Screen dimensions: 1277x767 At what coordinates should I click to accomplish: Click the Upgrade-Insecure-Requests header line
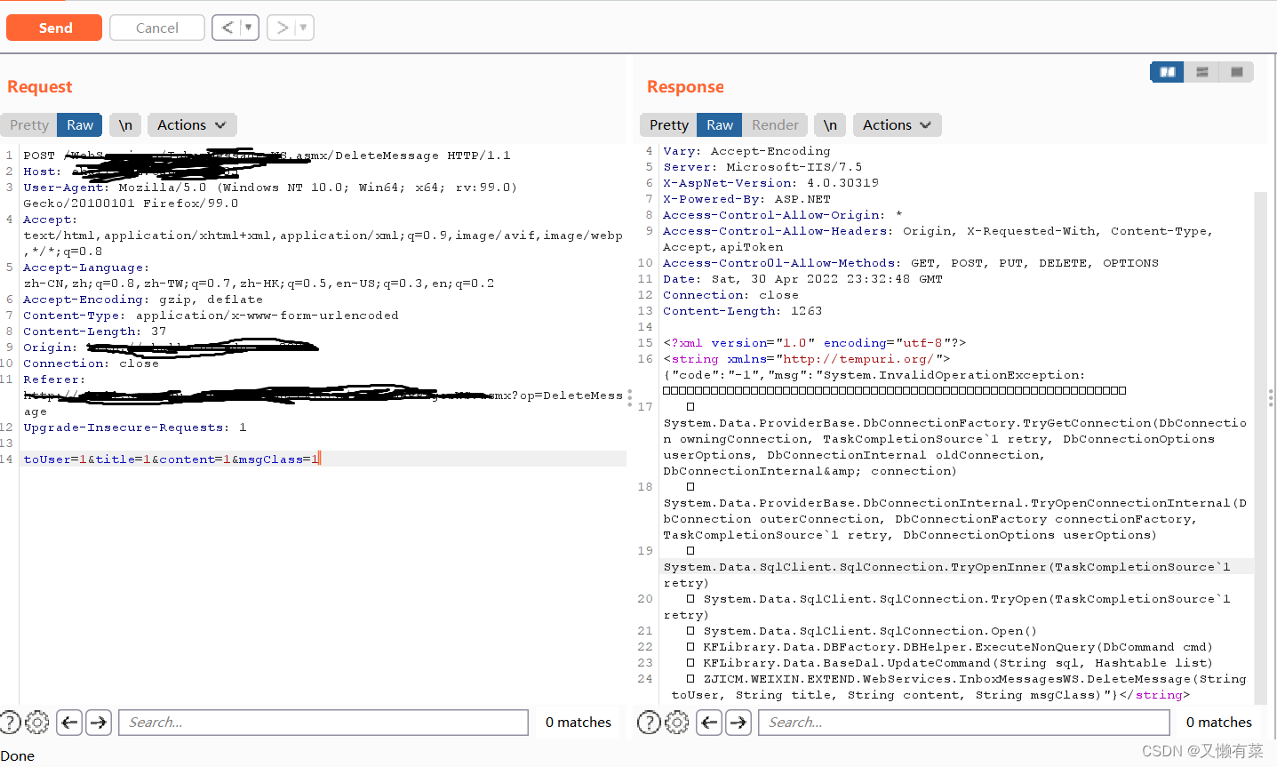(x=135, y=427)
